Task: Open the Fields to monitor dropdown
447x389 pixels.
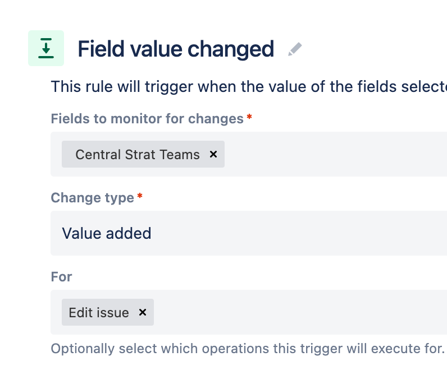Action: pos(249,154)
